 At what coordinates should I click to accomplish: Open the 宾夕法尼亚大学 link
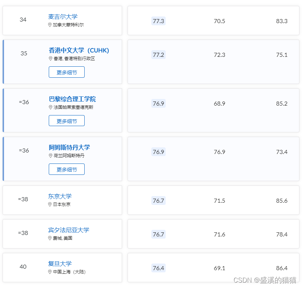pos(69,230)
